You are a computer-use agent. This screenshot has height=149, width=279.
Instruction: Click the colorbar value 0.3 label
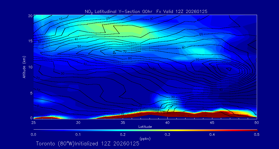coord(167,135)
